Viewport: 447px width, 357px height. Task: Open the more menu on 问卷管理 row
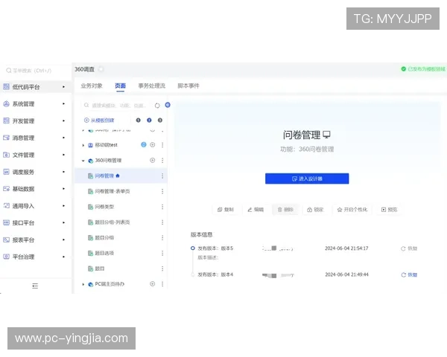pos(162,176)
